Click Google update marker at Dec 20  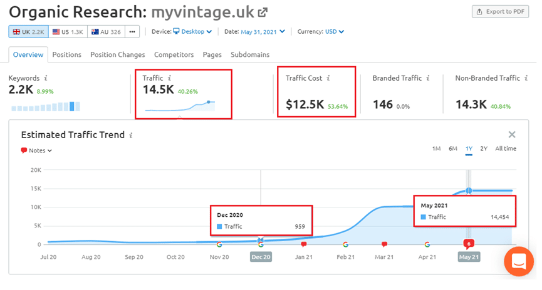click(x=261, y=244)
